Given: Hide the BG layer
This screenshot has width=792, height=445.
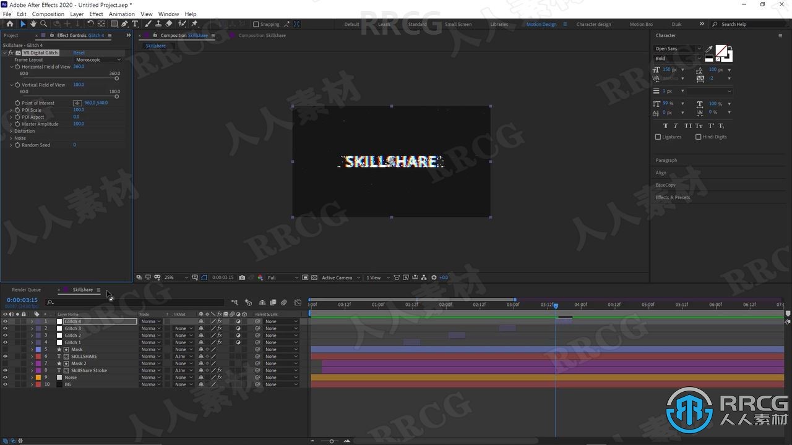Looking at the screenshot, I should coord(5,384).
